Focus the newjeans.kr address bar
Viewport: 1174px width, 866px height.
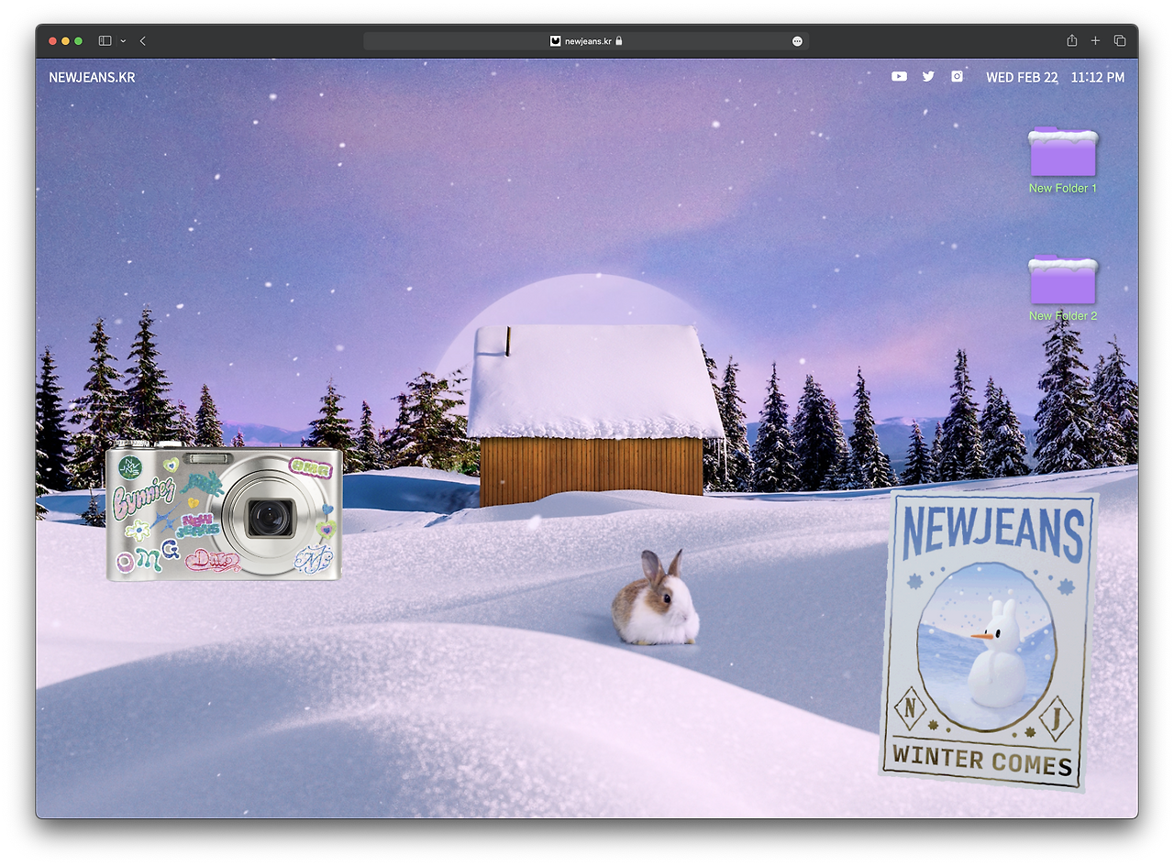[586, 41]
